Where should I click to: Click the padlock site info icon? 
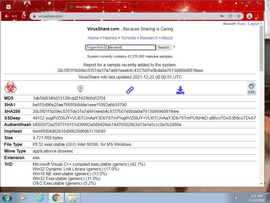pyautogui.click(x=34, y=16)
